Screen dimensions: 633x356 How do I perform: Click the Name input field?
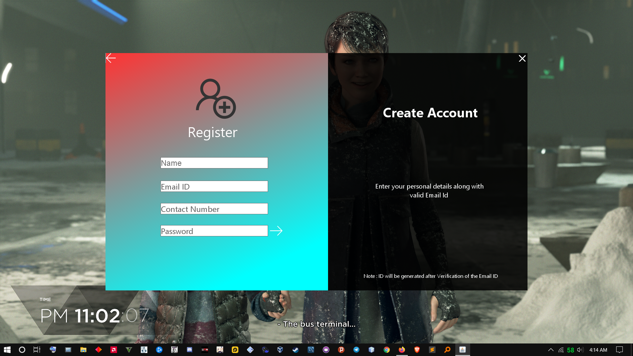[x=214, y=163]
